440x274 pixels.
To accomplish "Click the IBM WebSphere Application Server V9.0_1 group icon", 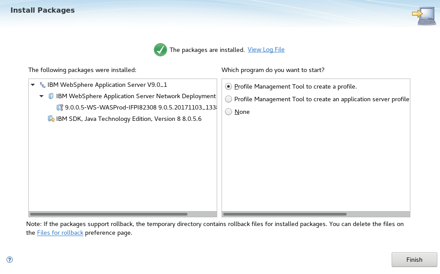I will [42, 85].
